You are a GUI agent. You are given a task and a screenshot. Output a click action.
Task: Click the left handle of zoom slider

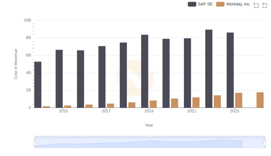pyautogui.click(x=35, y=143)
